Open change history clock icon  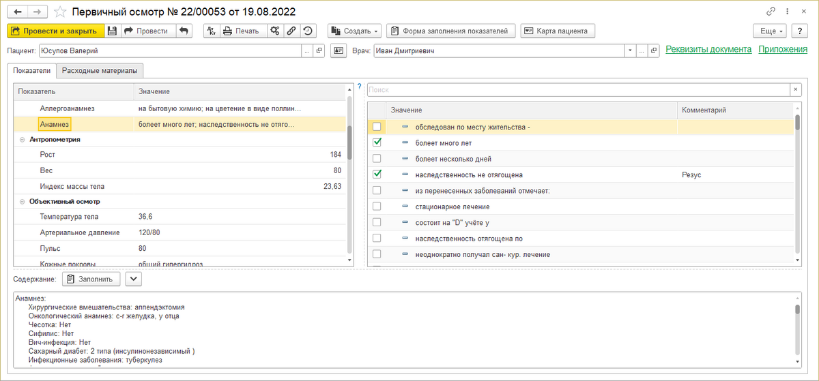tap(308, 31)
